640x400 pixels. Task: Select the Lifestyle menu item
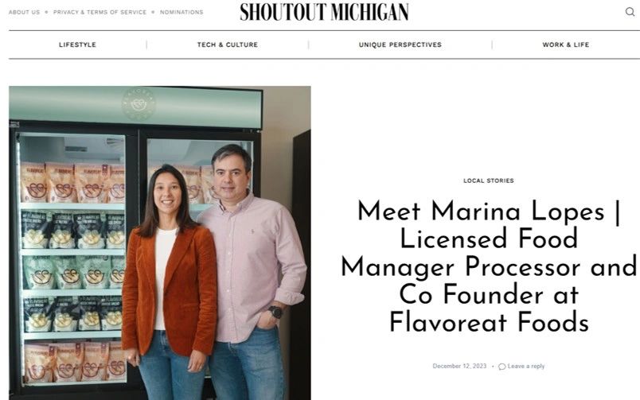pos(77,45)
